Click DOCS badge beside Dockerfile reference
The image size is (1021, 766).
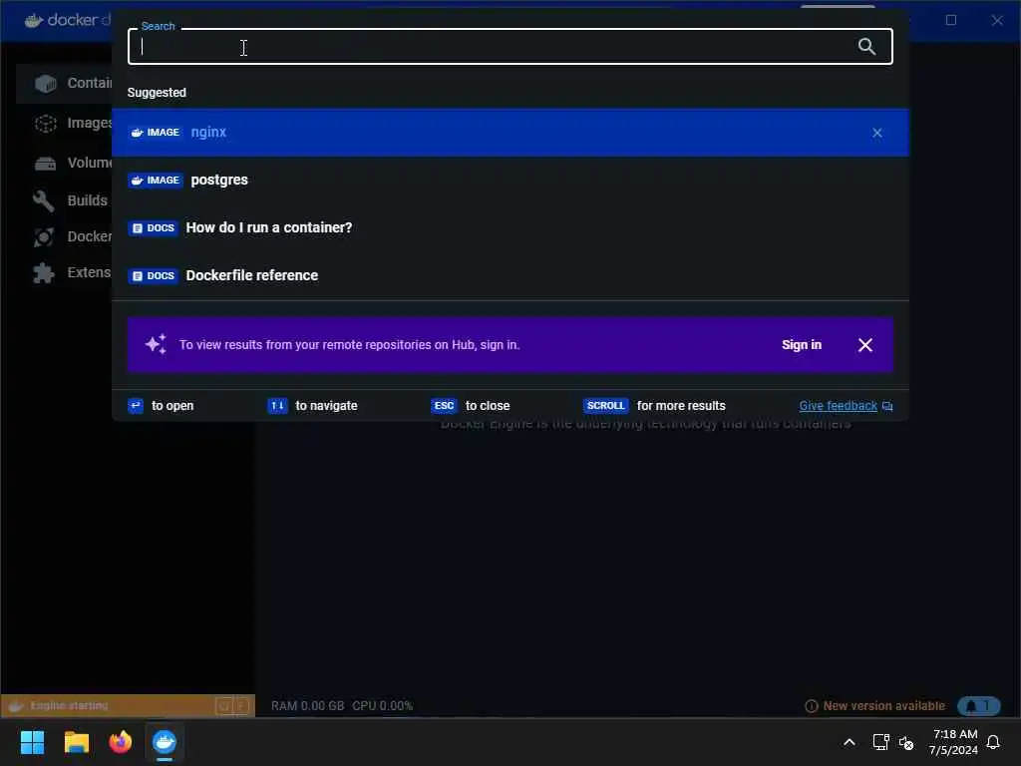coord(153,276)
